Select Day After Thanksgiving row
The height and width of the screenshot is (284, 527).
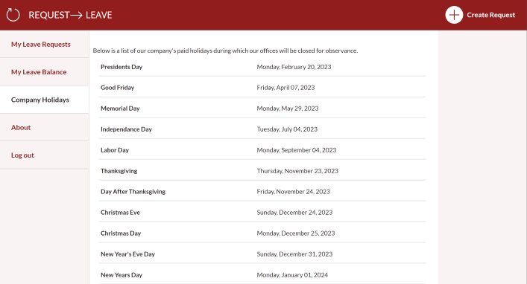coord(262,192)
